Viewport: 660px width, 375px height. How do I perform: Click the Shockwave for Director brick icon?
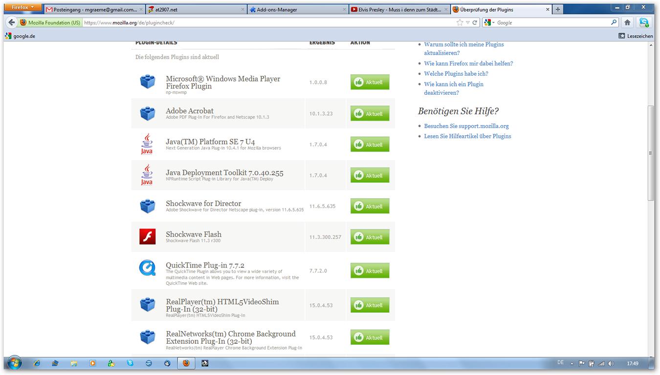(147, 206)
